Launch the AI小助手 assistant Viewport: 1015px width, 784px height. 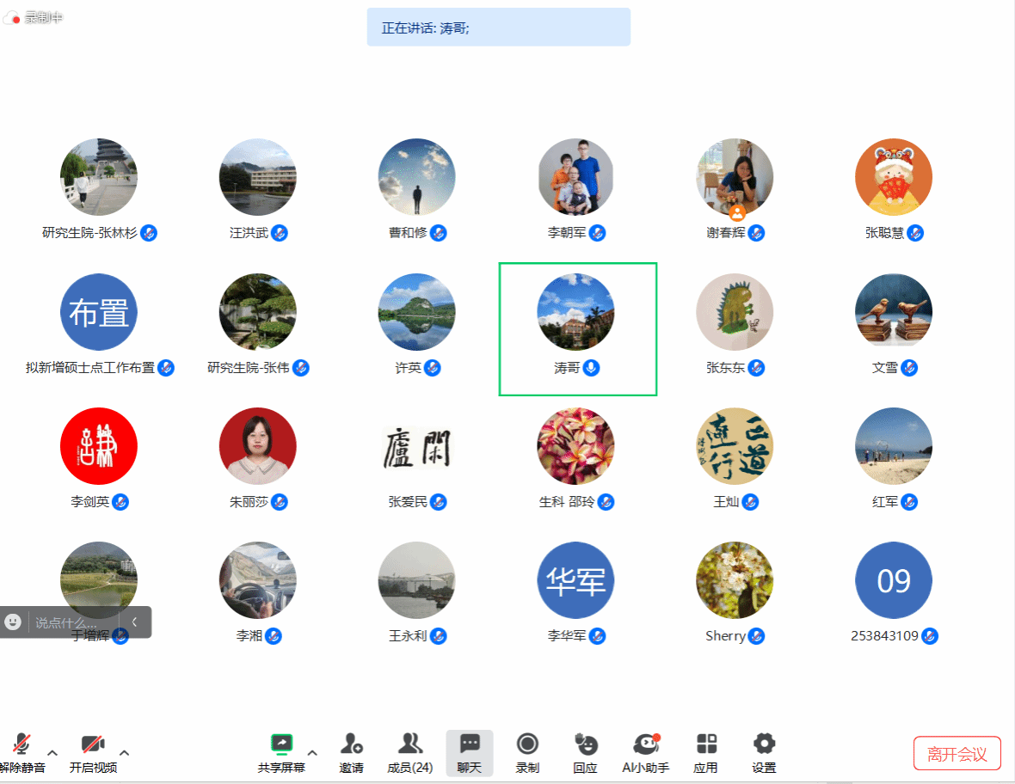tap(645, 744)
